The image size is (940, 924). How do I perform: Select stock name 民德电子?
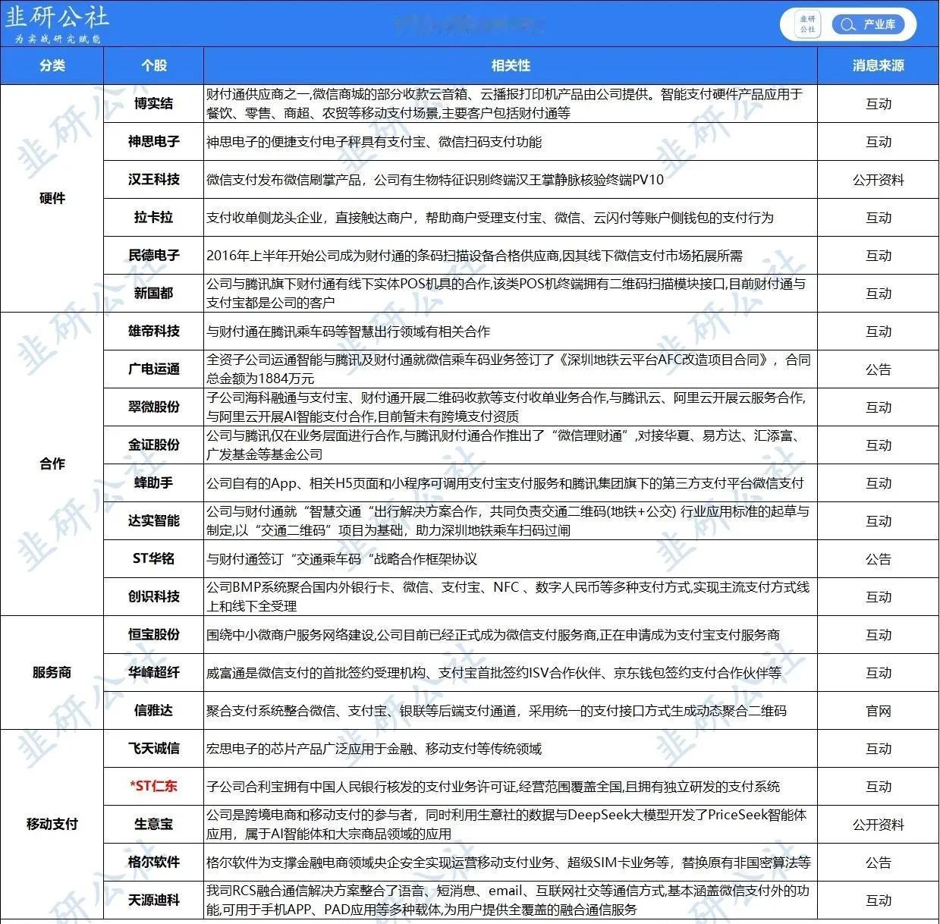[x=153, y=255]
